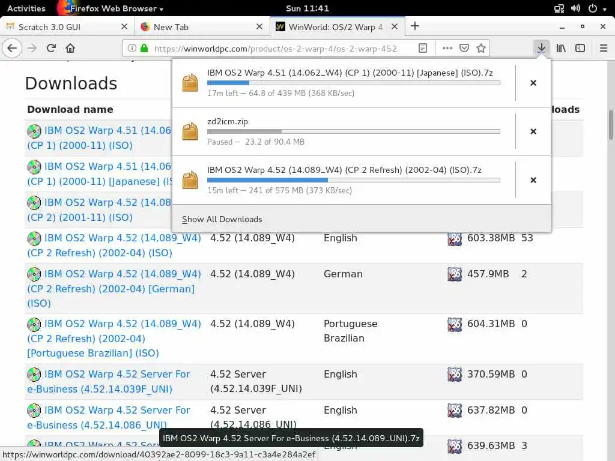The image size is (615, 461).
Task: Click the zd2icm.zip archive file icon
Action: [x=190, y=131]
